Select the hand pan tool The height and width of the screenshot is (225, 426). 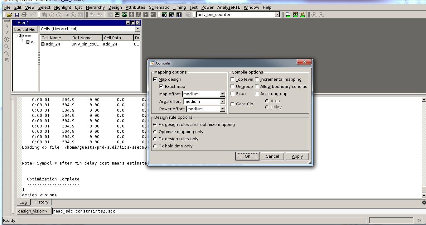click(7, 60)
